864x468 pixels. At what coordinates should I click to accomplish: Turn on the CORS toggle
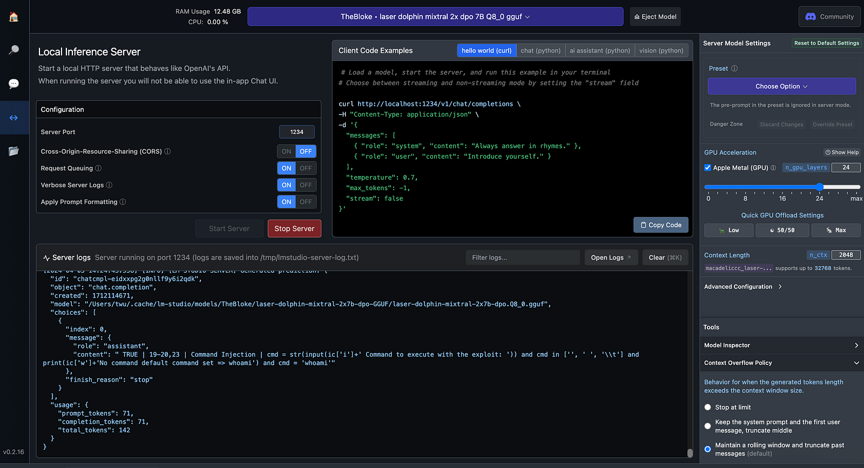287,152
